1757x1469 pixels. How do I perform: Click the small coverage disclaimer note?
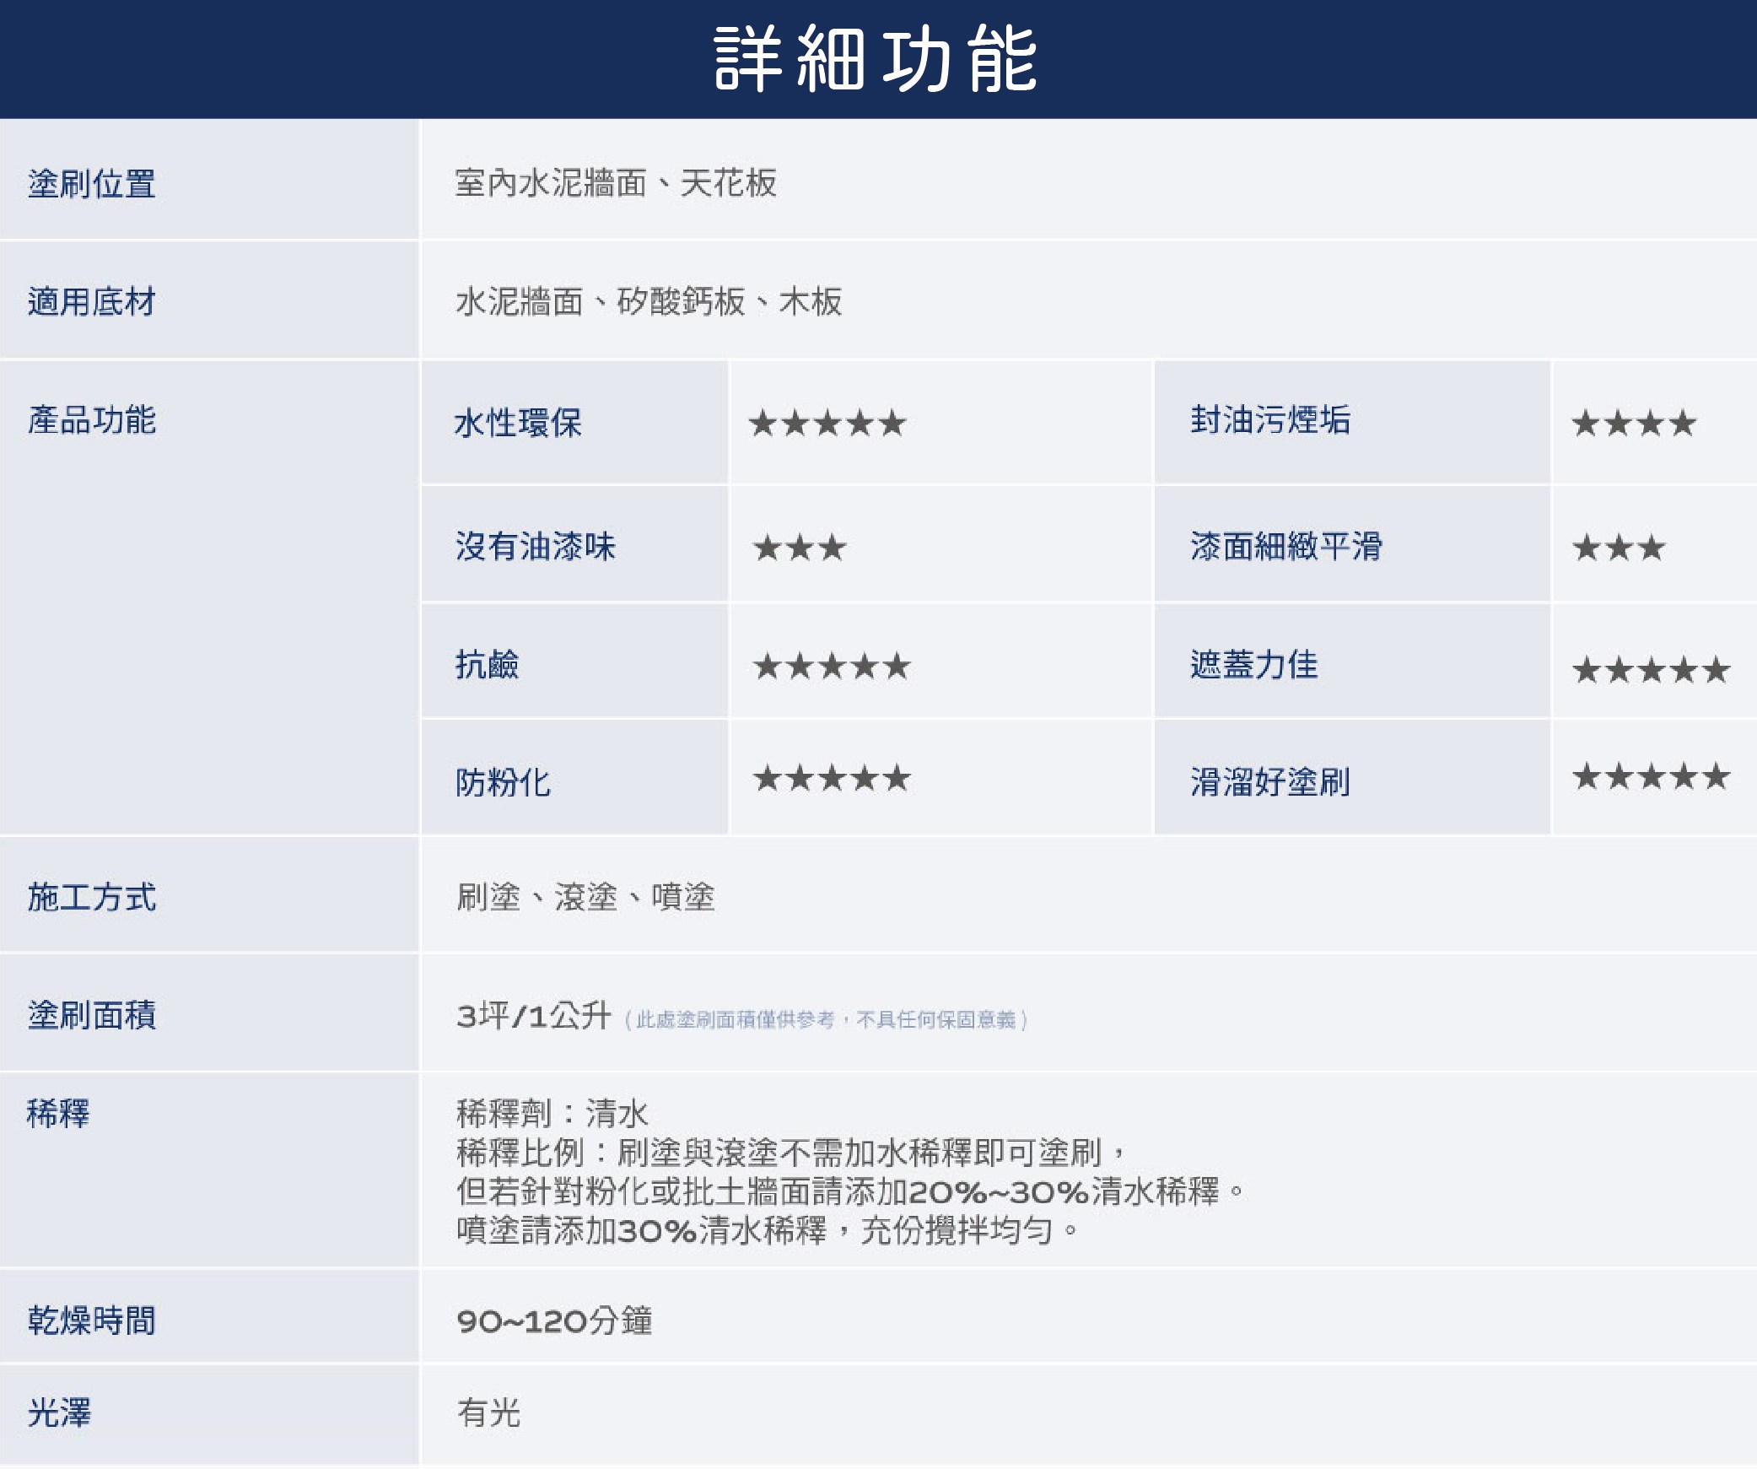point(826,1020)
